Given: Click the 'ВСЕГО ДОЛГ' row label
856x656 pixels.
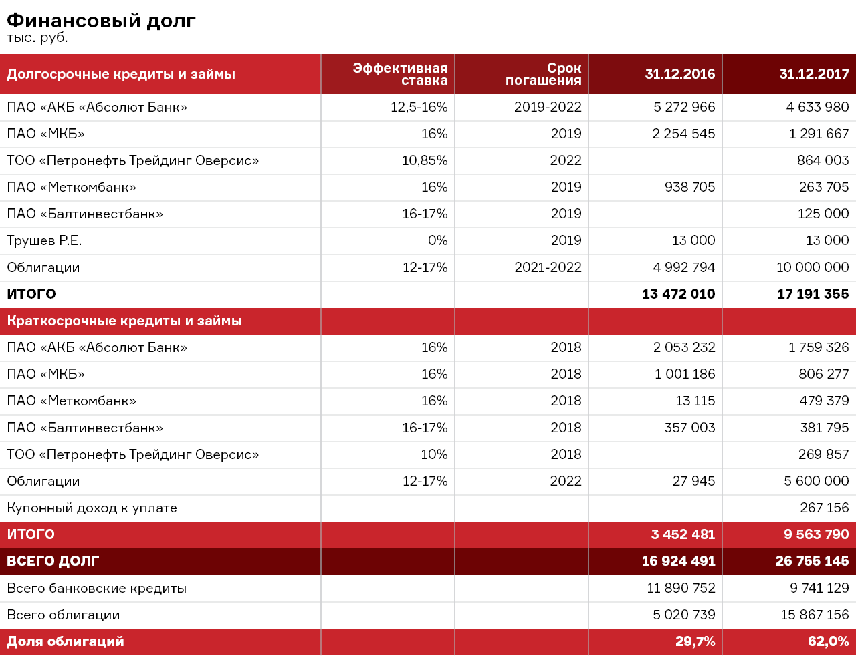Looking at the screenshot, I should 53,561.
